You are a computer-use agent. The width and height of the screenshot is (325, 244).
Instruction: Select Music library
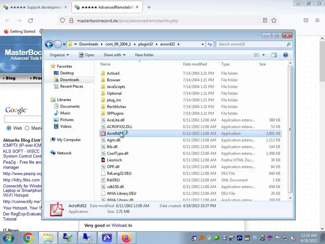pos(65,113)
